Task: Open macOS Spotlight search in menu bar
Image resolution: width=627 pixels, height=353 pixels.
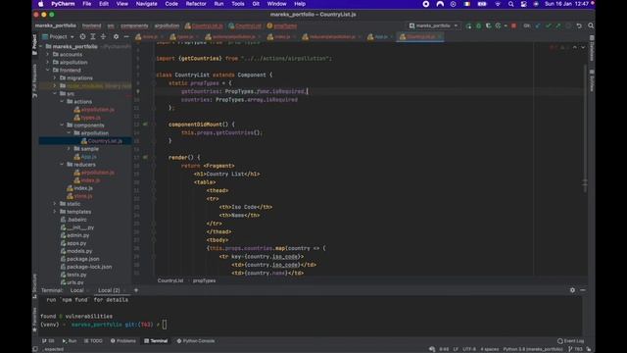Action: [510, 4]
